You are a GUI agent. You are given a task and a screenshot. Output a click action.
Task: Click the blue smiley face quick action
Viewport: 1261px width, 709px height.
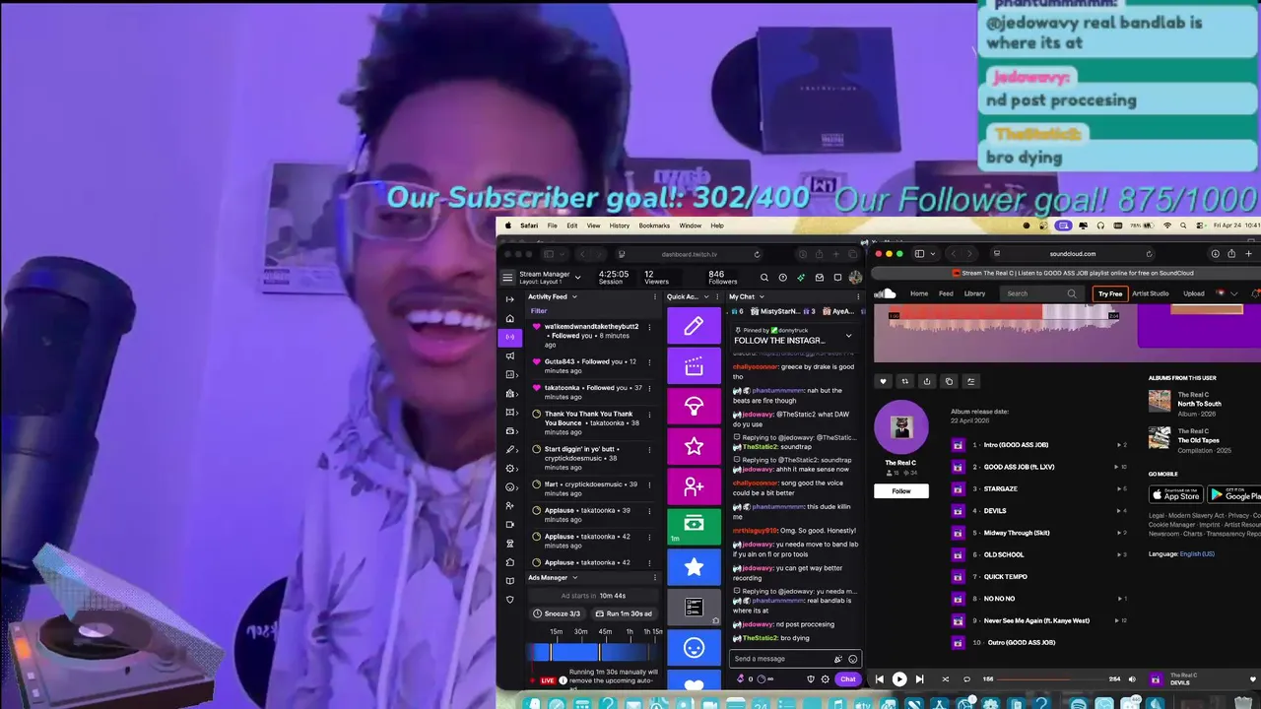(694, 648)
